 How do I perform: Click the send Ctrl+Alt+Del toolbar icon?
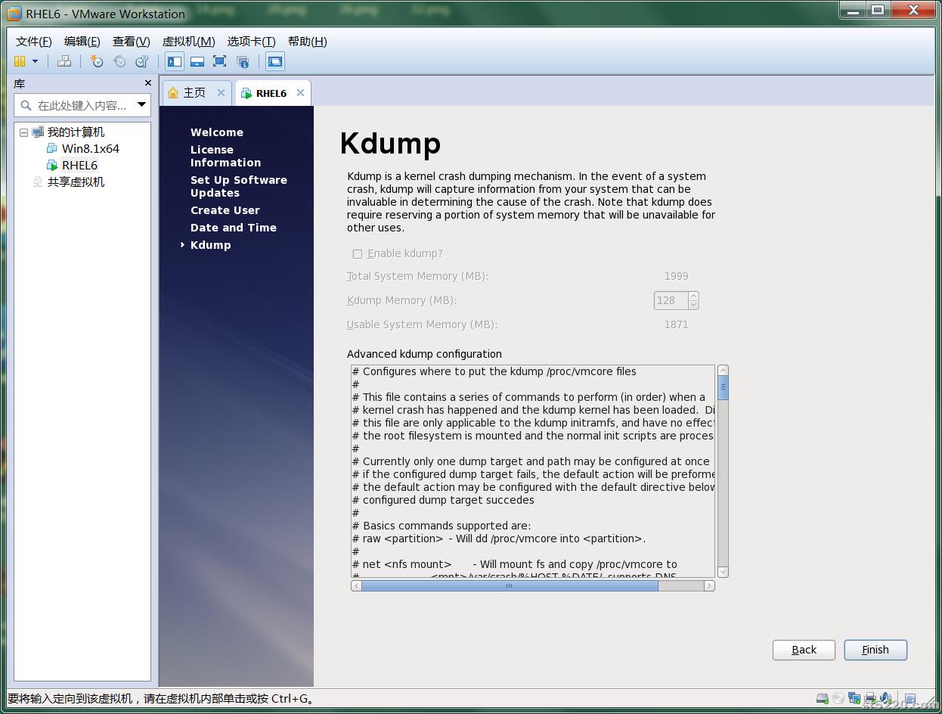[x=64, y=61]
